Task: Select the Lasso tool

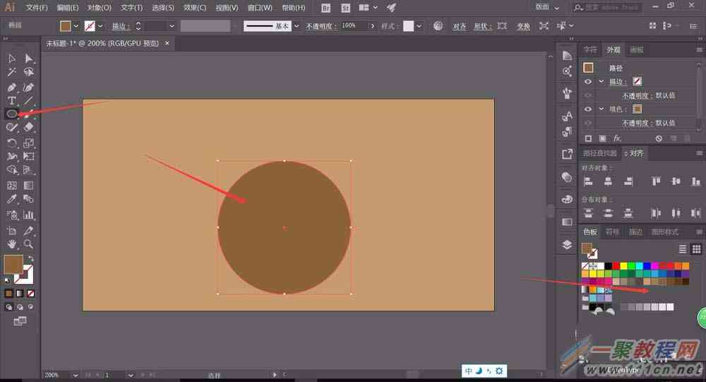Action: tap(29, 72)
